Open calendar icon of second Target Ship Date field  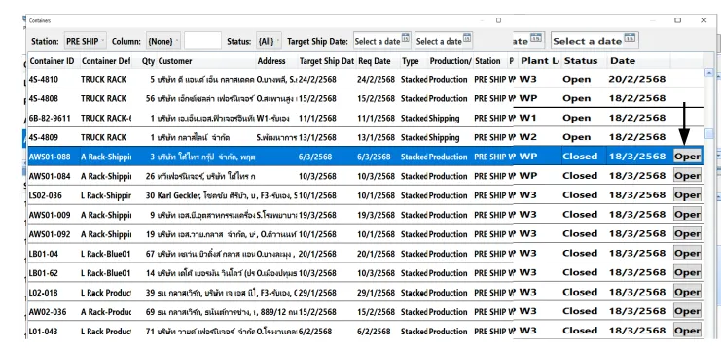pyautogui.click(x=467, y=38)
